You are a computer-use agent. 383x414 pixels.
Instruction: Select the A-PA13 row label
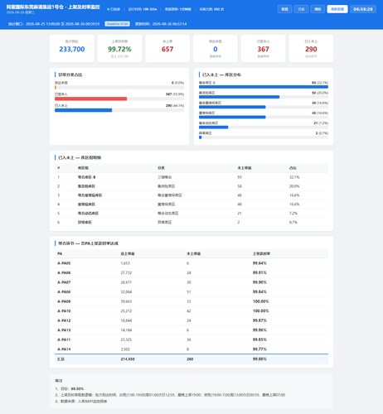click(64, 330)
